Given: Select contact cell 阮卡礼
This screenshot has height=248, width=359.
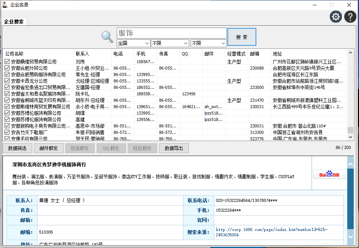Looking at the screenshot, I should pos(82,94).
